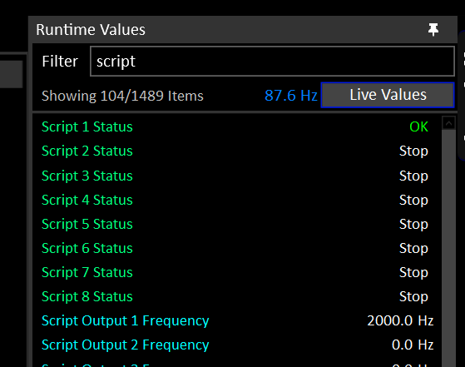Select Script Output 2 Frequency row
Image resolution: width=465 pixels, height=367 pixels.
(x=236, y=345)
